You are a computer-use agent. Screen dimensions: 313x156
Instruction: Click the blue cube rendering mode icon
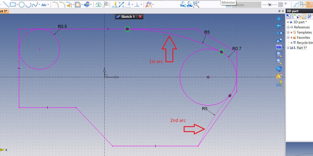[279, 69]
